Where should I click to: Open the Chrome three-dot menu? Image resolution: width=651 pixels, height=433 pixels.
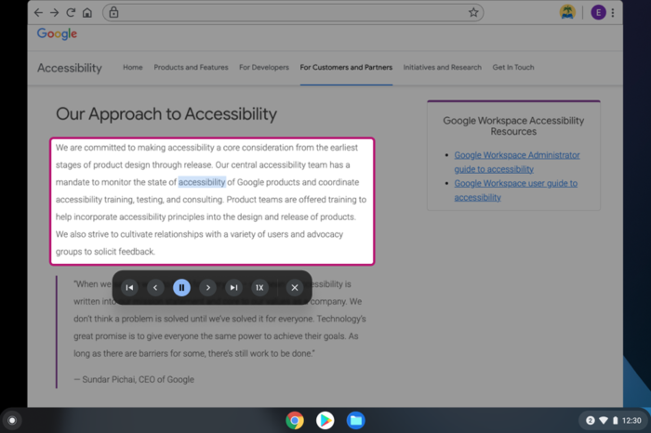coord(613,13)
